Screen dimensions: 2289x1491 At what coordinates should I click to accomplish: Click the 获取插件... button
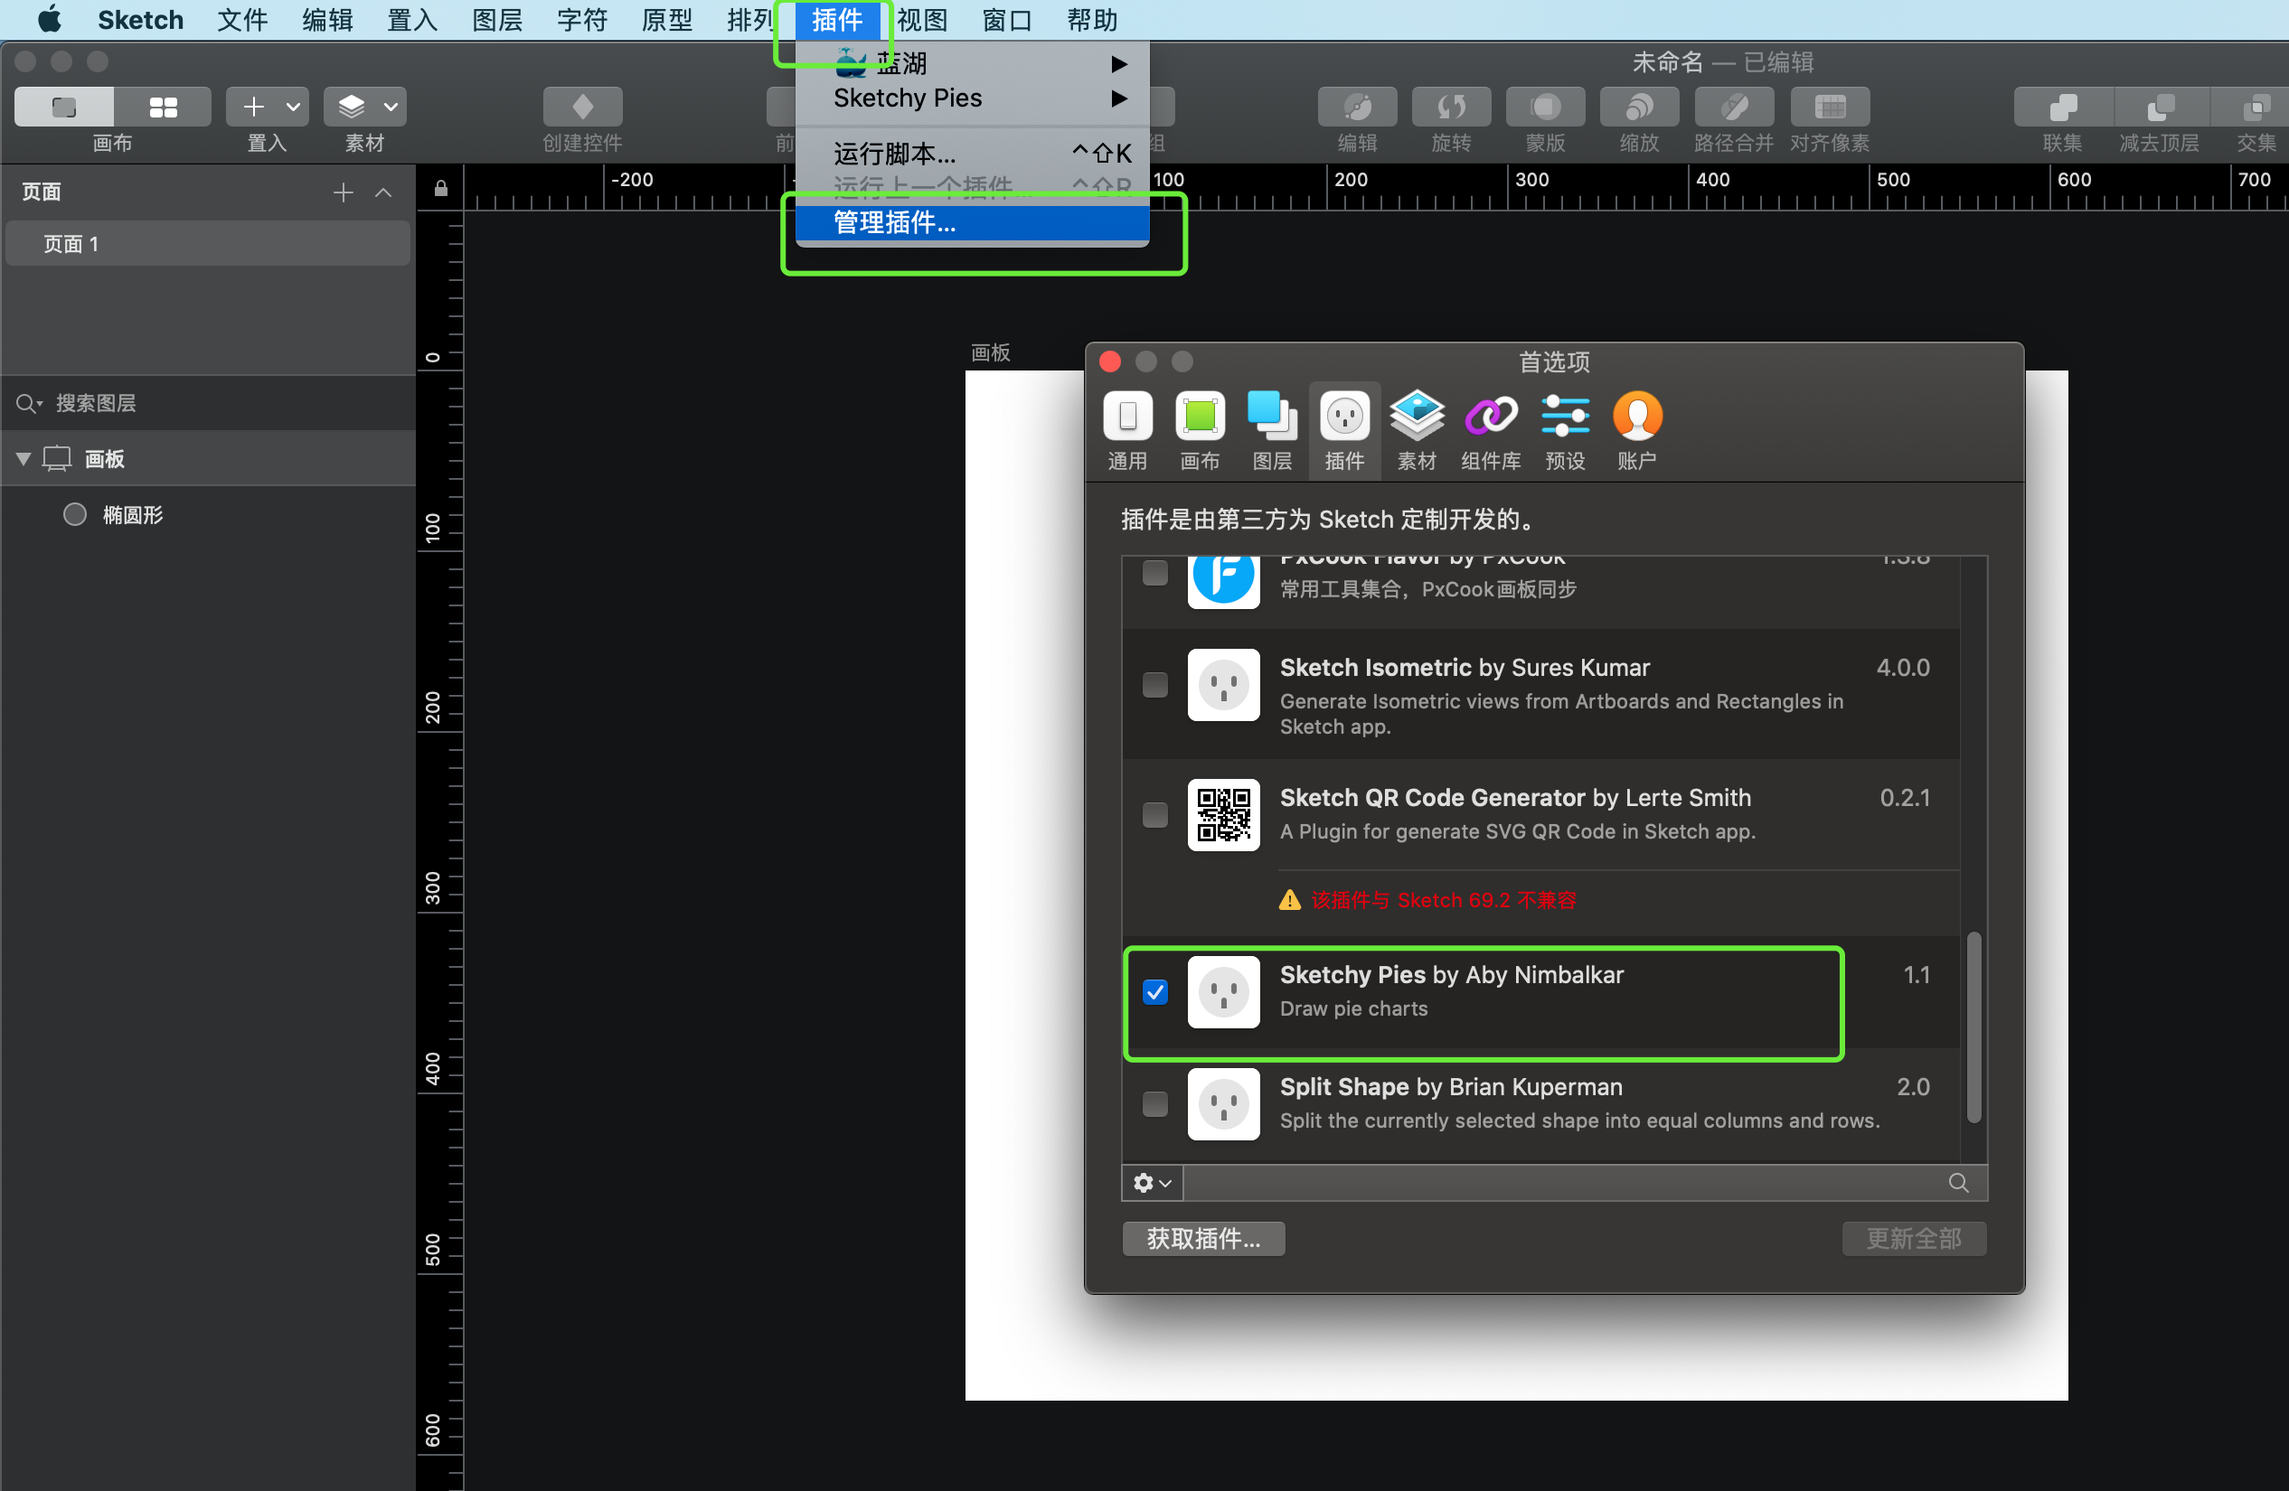1203,1238
